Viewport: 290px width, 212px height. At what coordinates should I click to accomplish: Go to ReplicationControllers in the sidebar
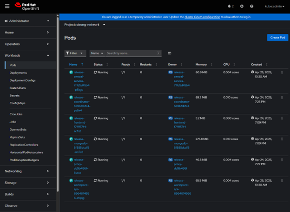[x=24, y=145]
